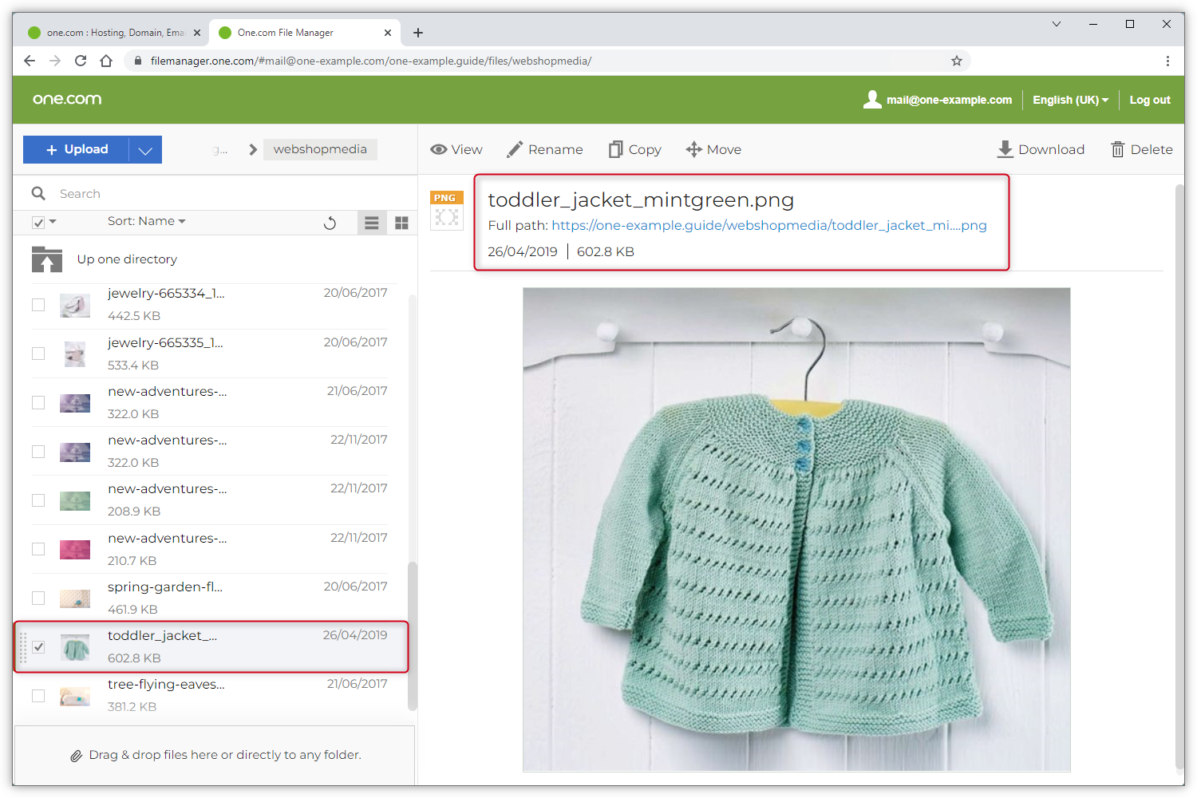Uncheck the toddler_jacket file checkbox
Screen dimensions: 1197x798
(38, 646)
